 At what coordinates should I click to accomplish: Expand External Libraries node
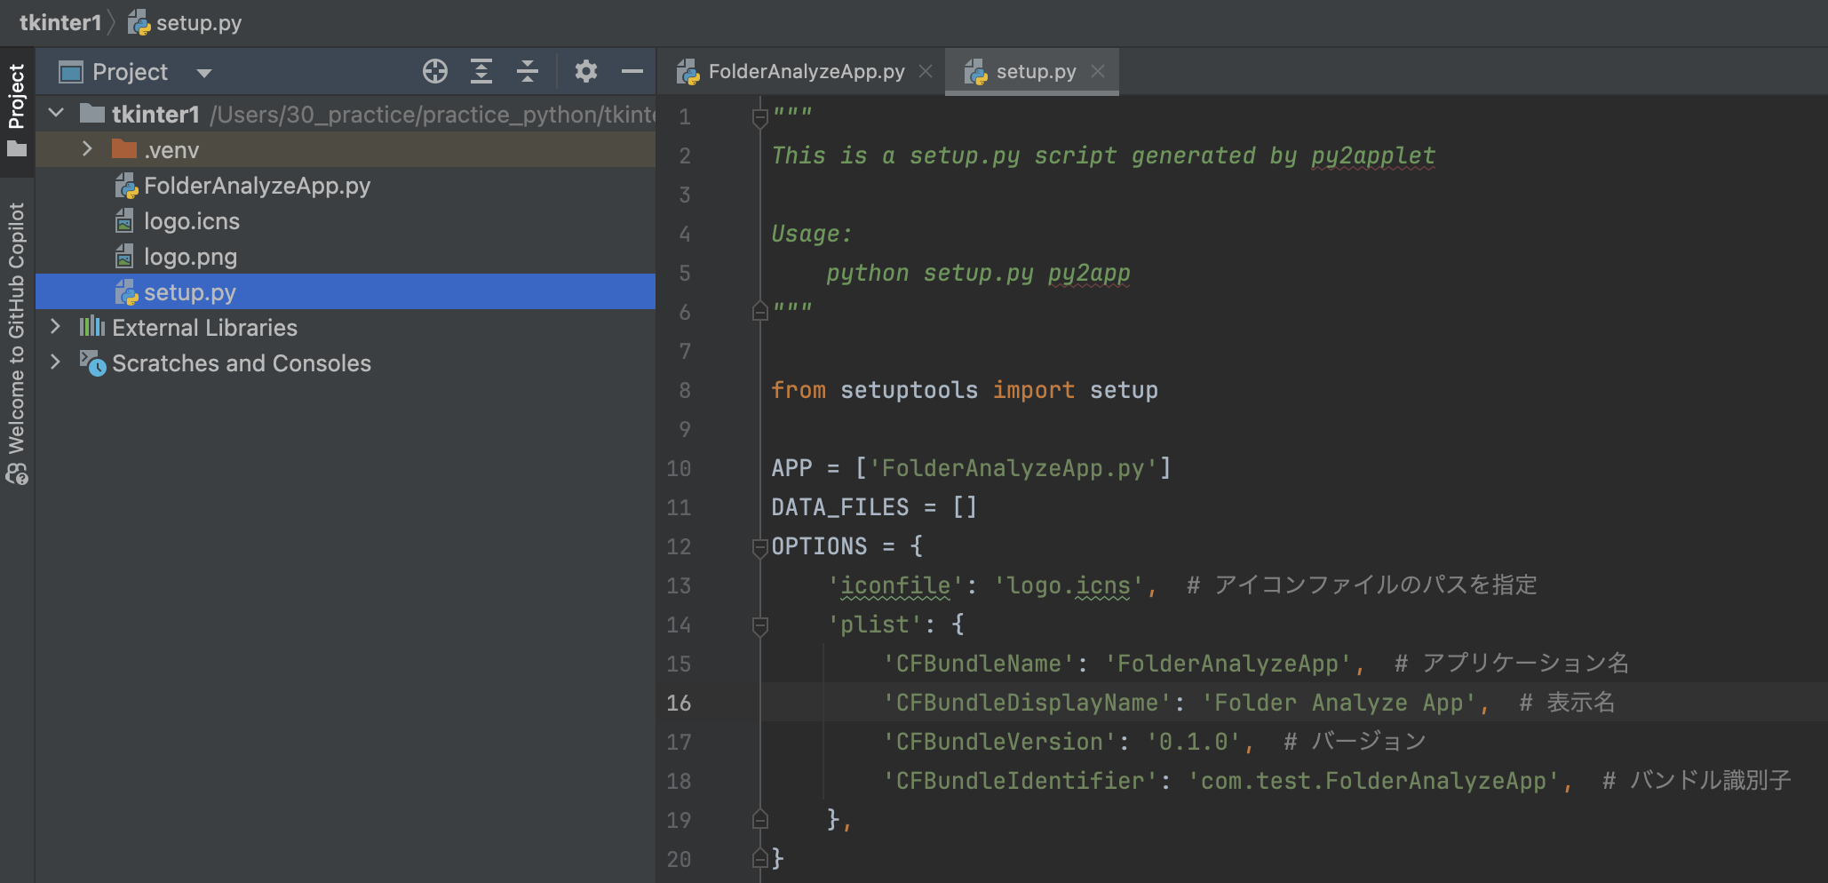point(56,327)
